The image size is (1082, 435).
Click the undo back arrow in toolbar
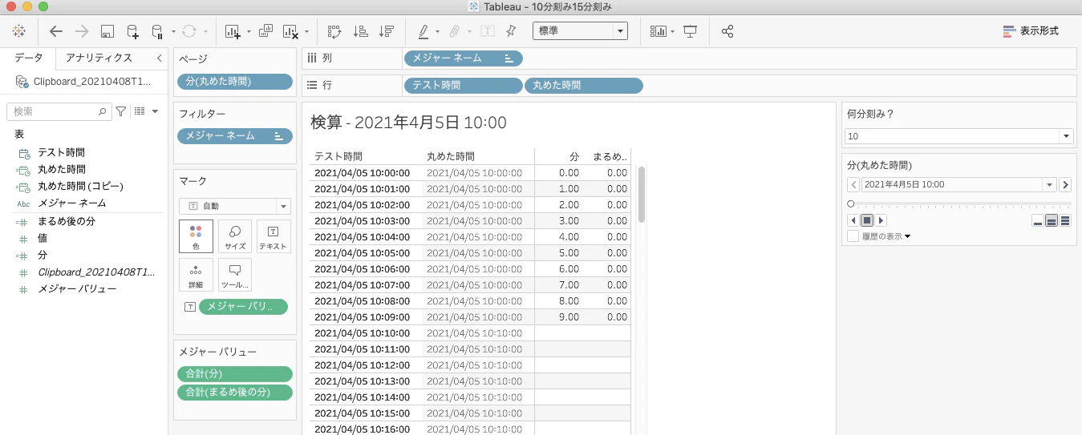(55, 31)
